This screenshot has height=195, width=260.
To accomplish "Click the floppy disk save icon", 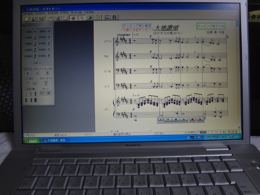I will (41, 19).
